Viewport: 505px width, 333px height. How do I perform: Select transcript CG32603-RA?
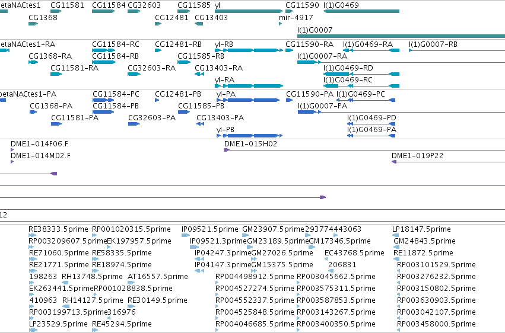coord(151,68)
